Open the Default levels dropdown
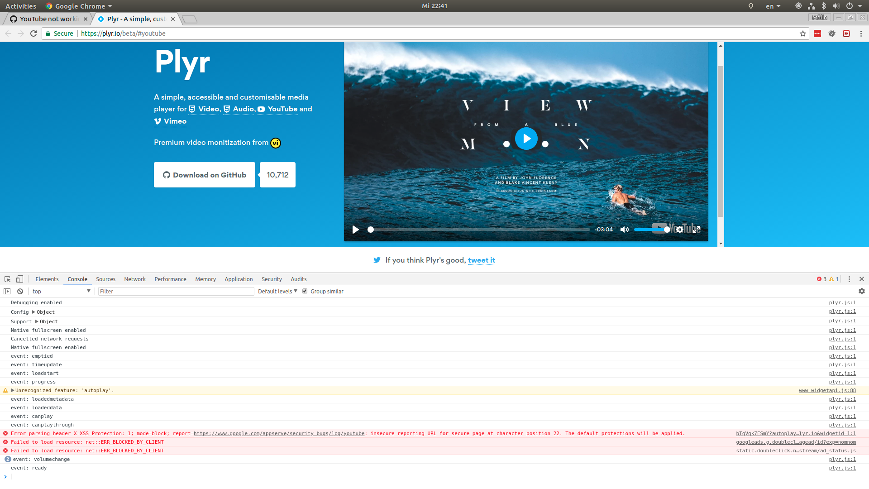This screenshot has height=489, width=869. pyautogui.click(x=277, y=291)
